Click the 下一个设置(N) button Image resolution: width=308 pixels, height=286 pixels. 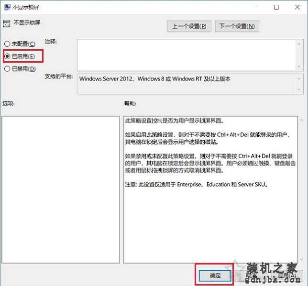[237, 26]
